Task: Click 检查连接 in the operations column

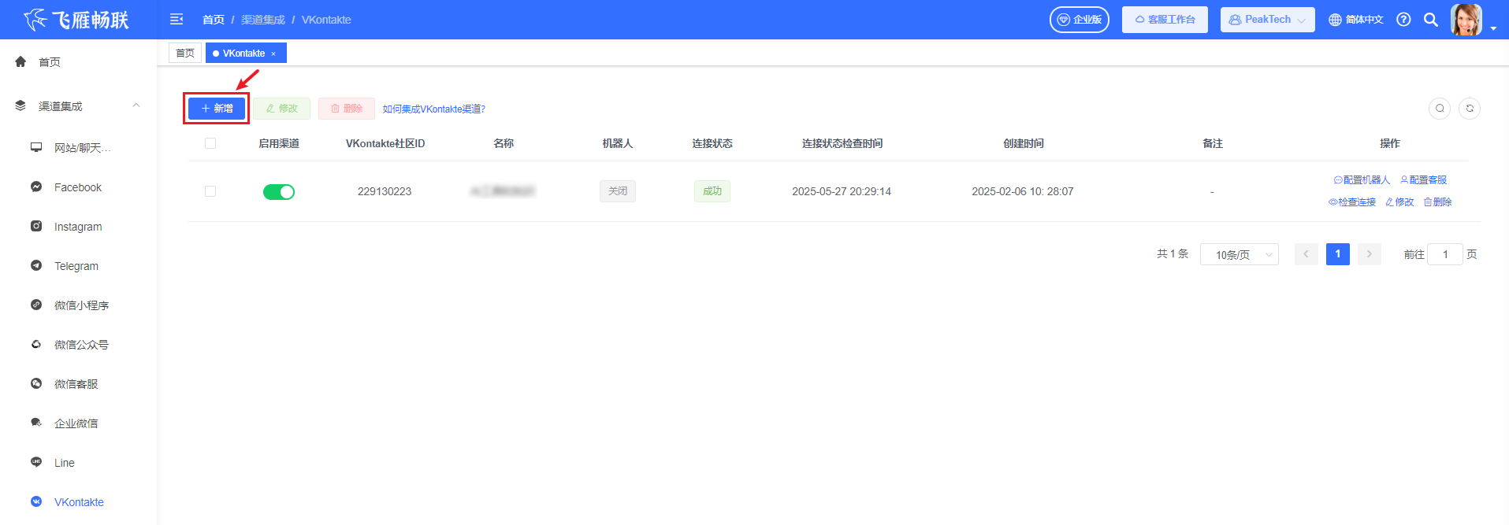Action: coord(1352,202)
